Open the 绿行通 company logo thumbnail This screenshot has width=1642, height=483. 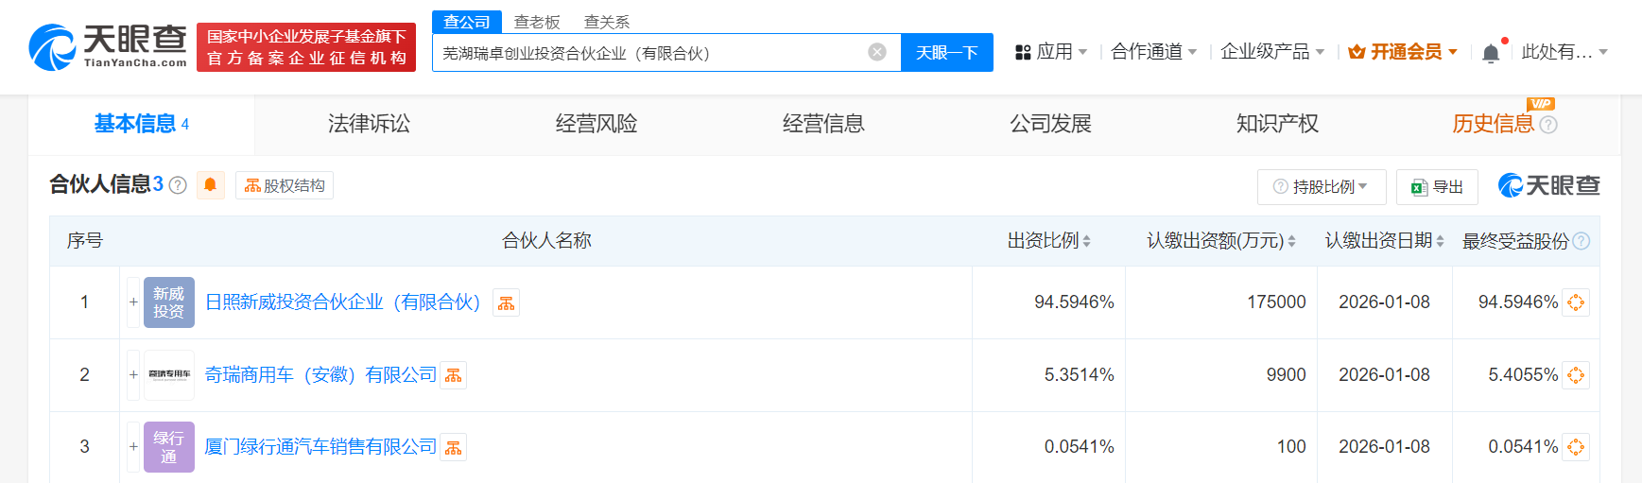169,447
